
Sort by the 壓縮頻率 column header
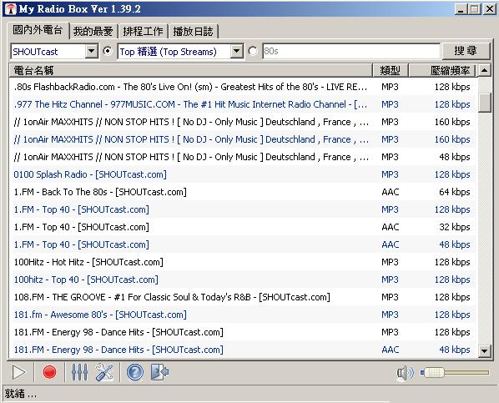coord(441,70)
